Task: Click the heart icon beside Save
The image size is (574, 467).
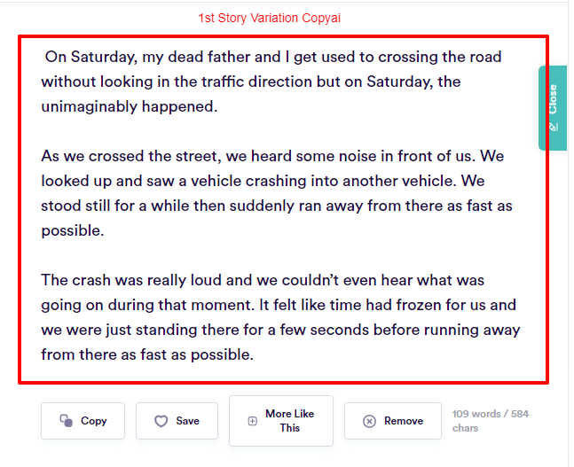Action: click(x=161, y=421)
